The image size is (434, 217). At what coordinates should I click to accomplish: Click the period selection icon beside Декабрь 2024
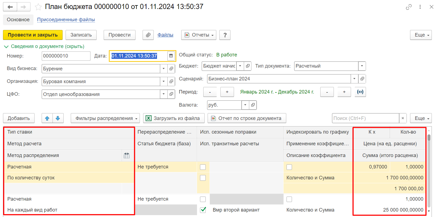pyautogui.click(x=360, y=92)
